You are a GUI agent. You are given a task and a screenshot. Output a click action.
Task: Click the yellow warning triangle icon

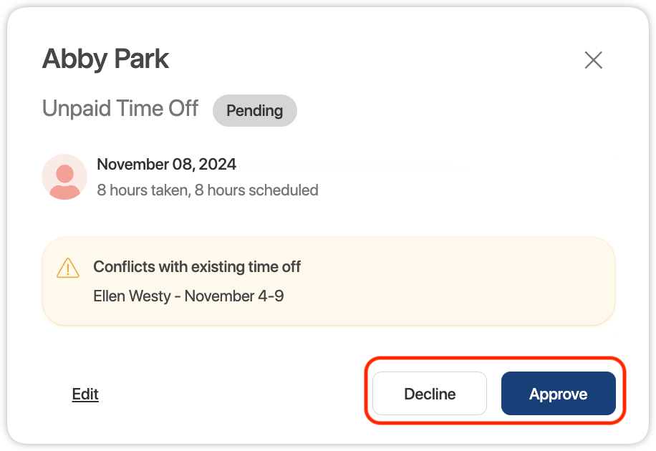click(x=68, y=268)
